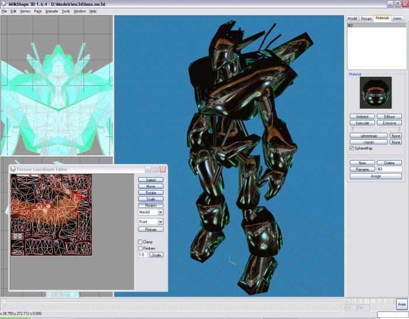Click the material name input field

click(390, 169)
